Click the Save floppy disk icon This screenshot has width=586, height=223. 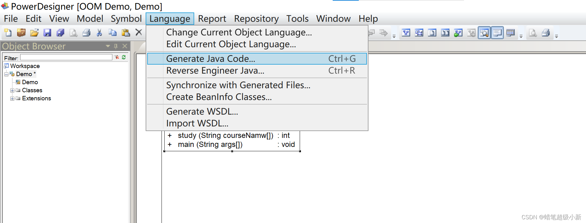point(47,33)
